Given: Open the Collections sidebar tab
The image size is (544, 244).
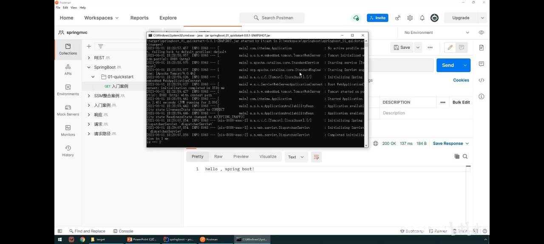Looking at the screenshot, I should click(68, 50).
